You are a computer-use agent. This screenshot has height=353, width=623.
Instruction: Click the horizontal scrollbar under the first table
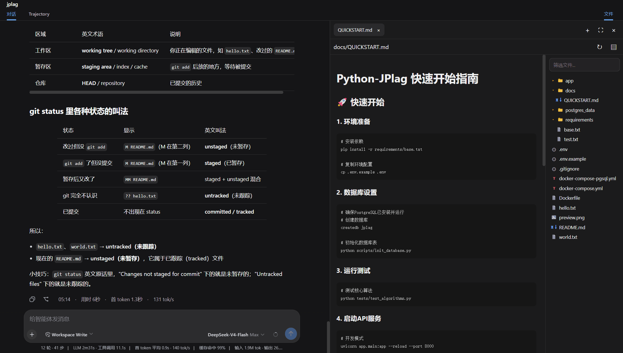point(156,92)
